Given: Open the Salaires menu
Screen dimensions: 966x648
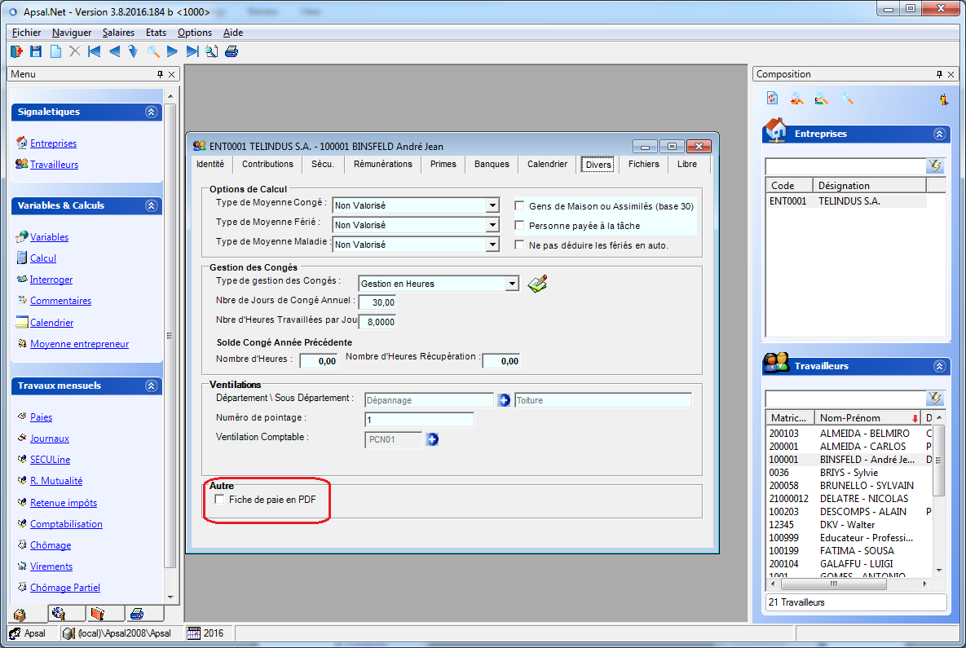Looking at the screenshot, I should pyautogui.click(x=118, y=33).
